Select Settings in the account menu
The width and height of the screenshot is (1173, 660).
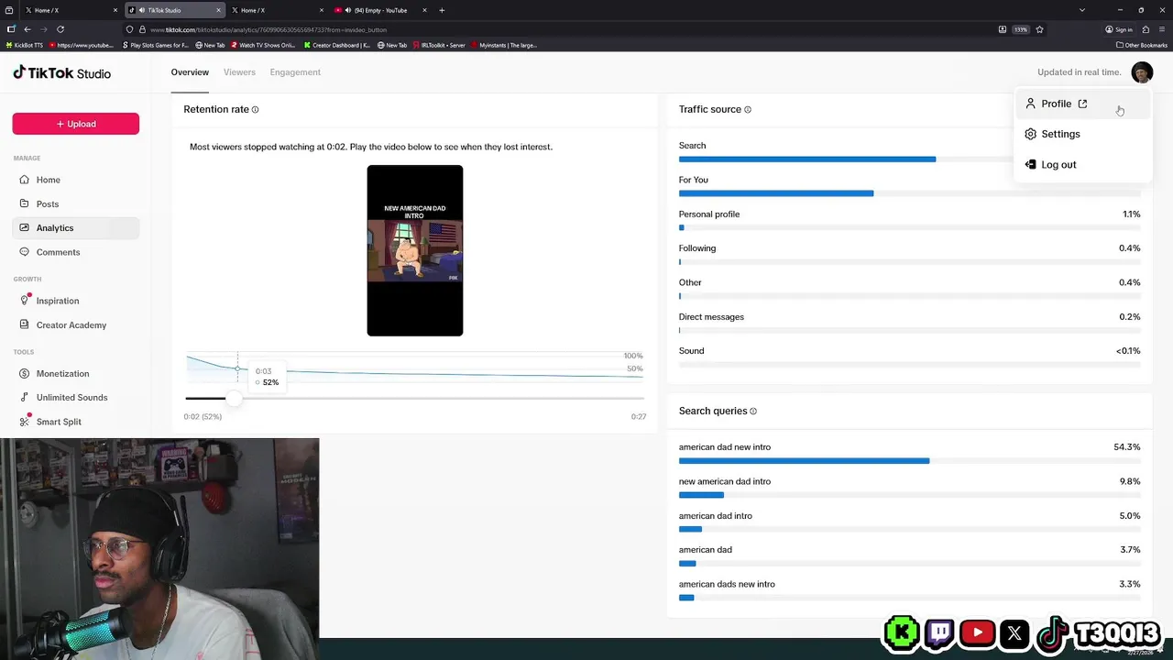click(x=1082, y=134)
